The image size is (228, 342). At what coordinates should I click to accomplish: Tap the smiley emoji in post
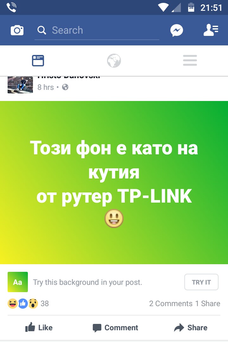(114, 218)
